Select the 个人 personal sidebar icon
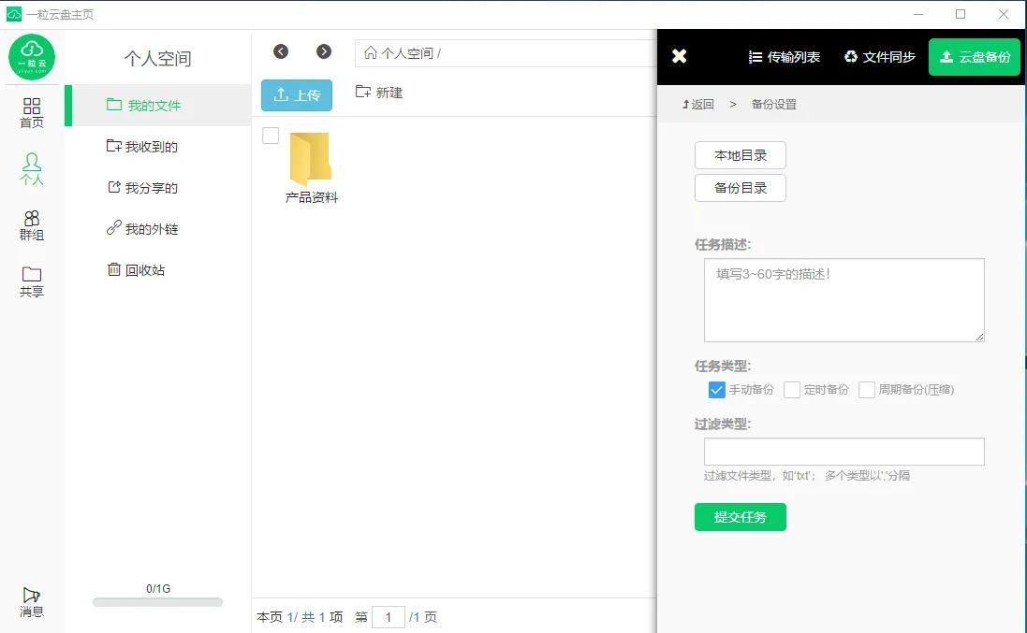The image size is (1027, 633). [x=32, y=168]
